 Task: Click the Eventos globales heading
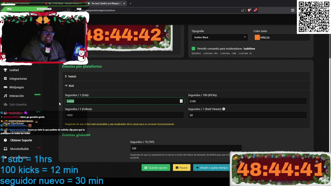76,135
